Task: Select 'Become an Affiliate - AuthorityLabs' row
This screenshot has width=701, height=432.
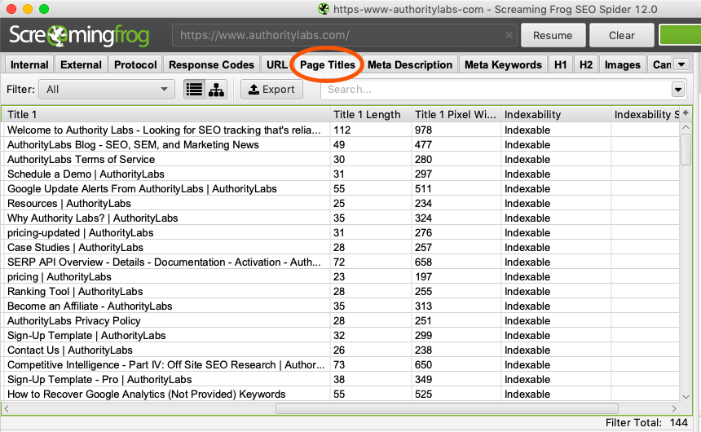Action: [x=341, y=306]
